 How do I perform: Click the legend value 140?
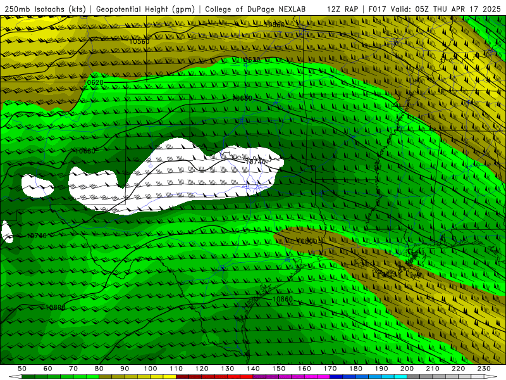point(254,369)
